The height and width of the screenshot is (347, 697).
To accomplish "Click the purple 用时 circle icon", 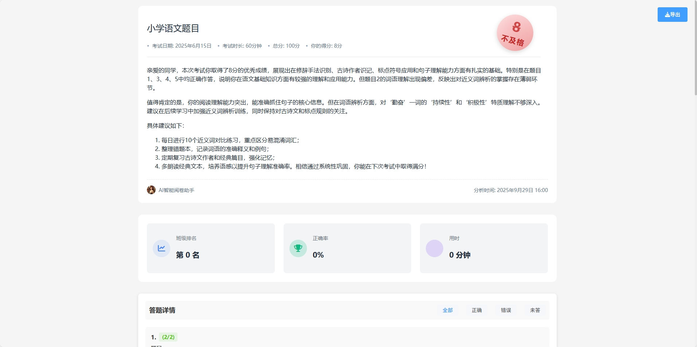I will pyautogui.click(x=435, y=248).
